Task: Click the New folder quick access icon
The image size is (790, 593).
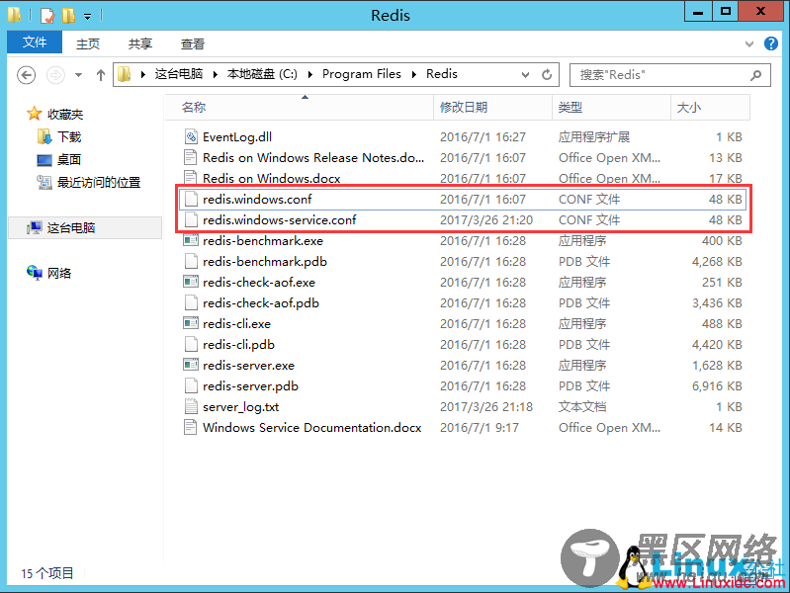Action: click(68, 16)
